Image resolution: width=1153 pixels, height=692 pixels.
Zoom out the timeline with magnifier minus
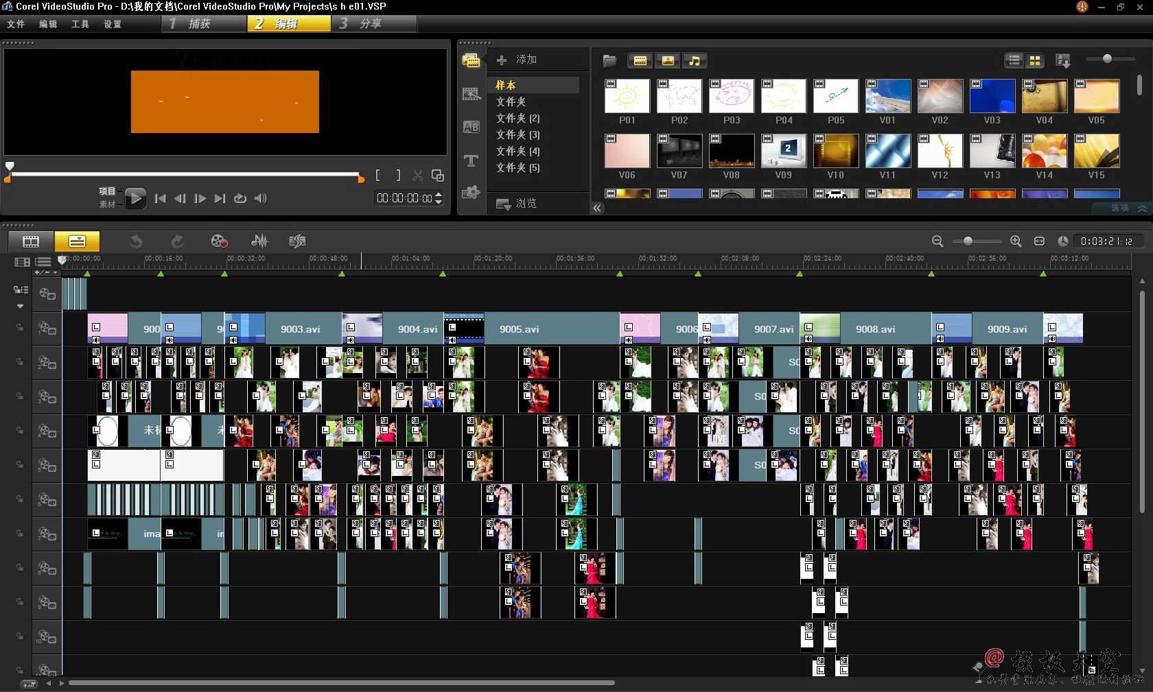(937, 241)
